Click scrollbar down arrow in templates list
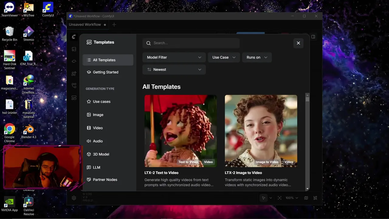 [307, 189]
